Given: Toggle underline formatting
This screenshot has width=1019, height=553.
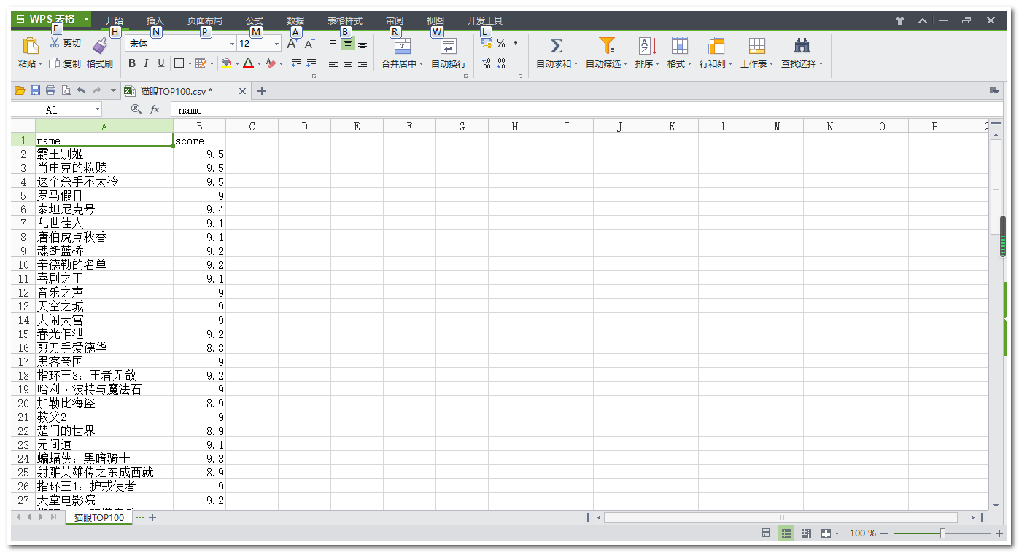Looking at the screenshot, I should tap(161, 63).
